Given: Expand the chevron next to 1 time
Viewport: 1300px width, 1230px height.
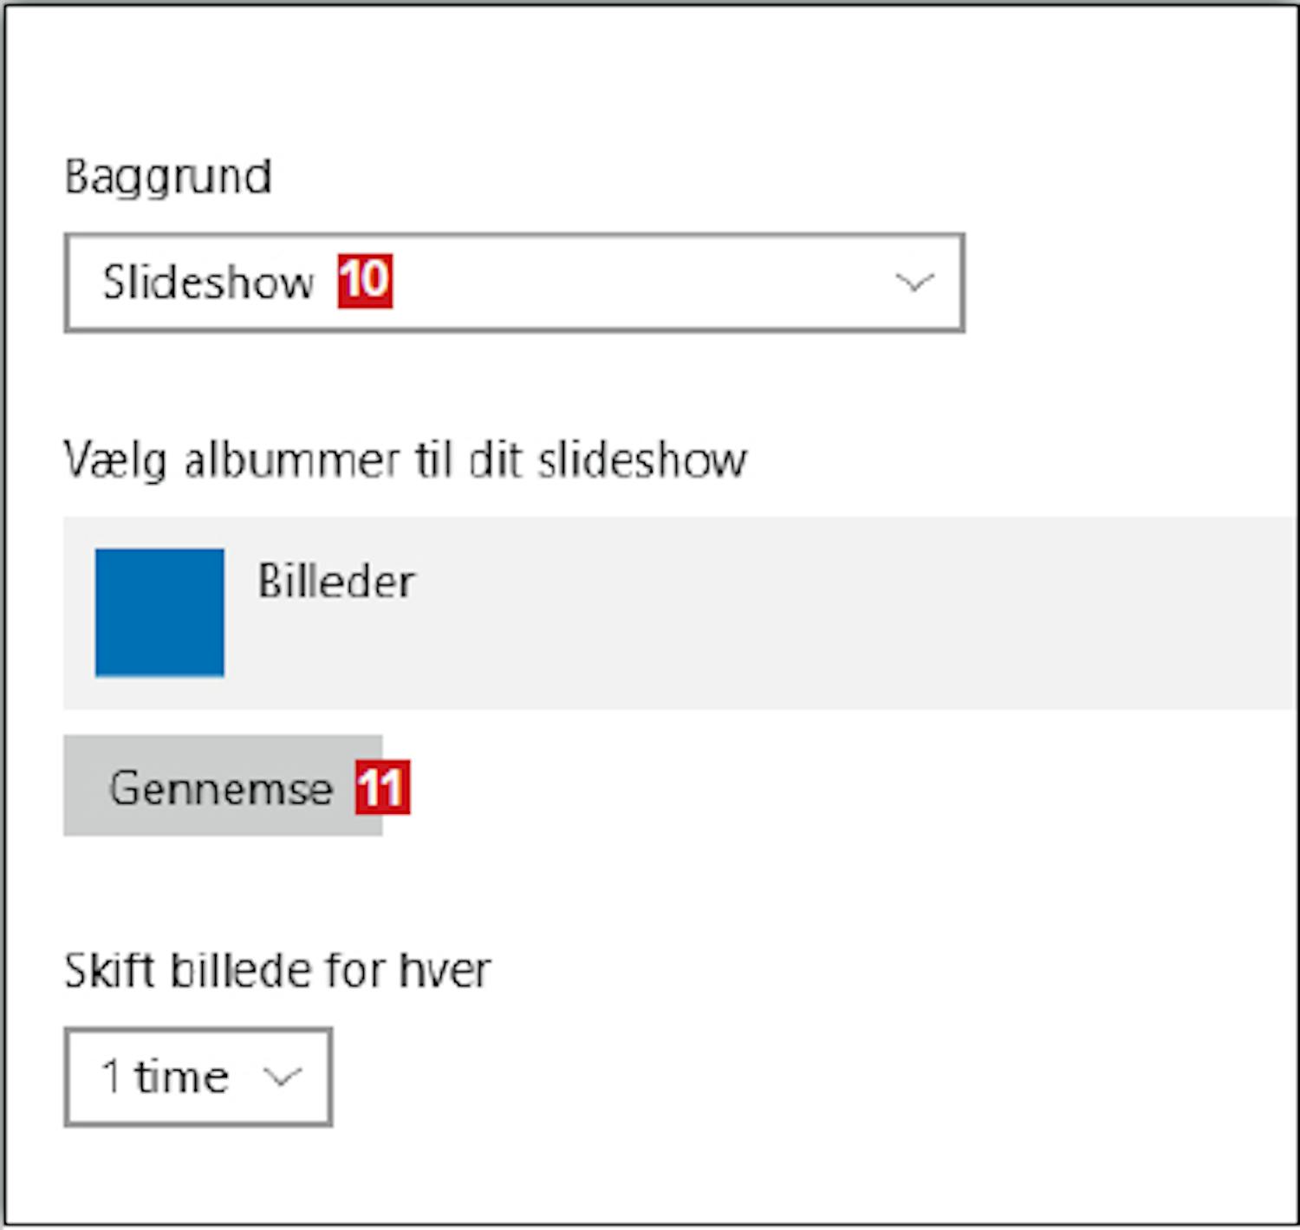Looking at the screenshot, I should [x=282, y=1077].
